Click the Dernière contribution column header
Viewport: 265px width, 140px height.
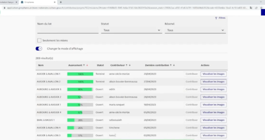coord(157,65)
